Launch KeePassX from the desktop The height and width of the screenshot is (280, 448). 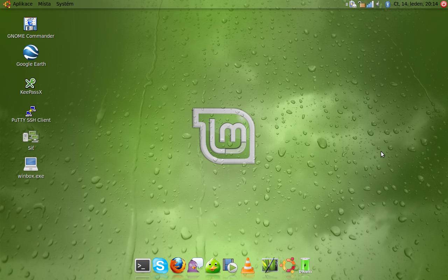[x=30, y=84]
